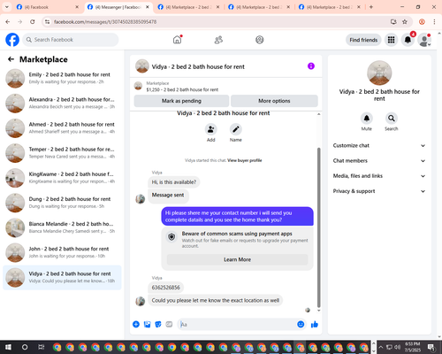Screen dimensions: 442x354
Task: Edit chat name with the Name pencil icon
Action: (236, 129)
